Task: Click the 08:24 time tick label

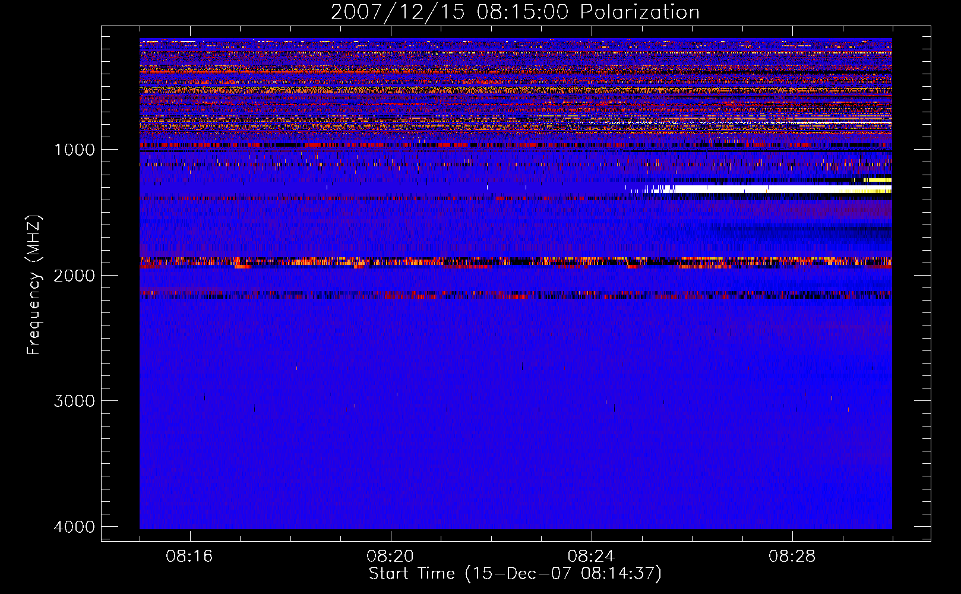Action: click(x=591, y=557)
